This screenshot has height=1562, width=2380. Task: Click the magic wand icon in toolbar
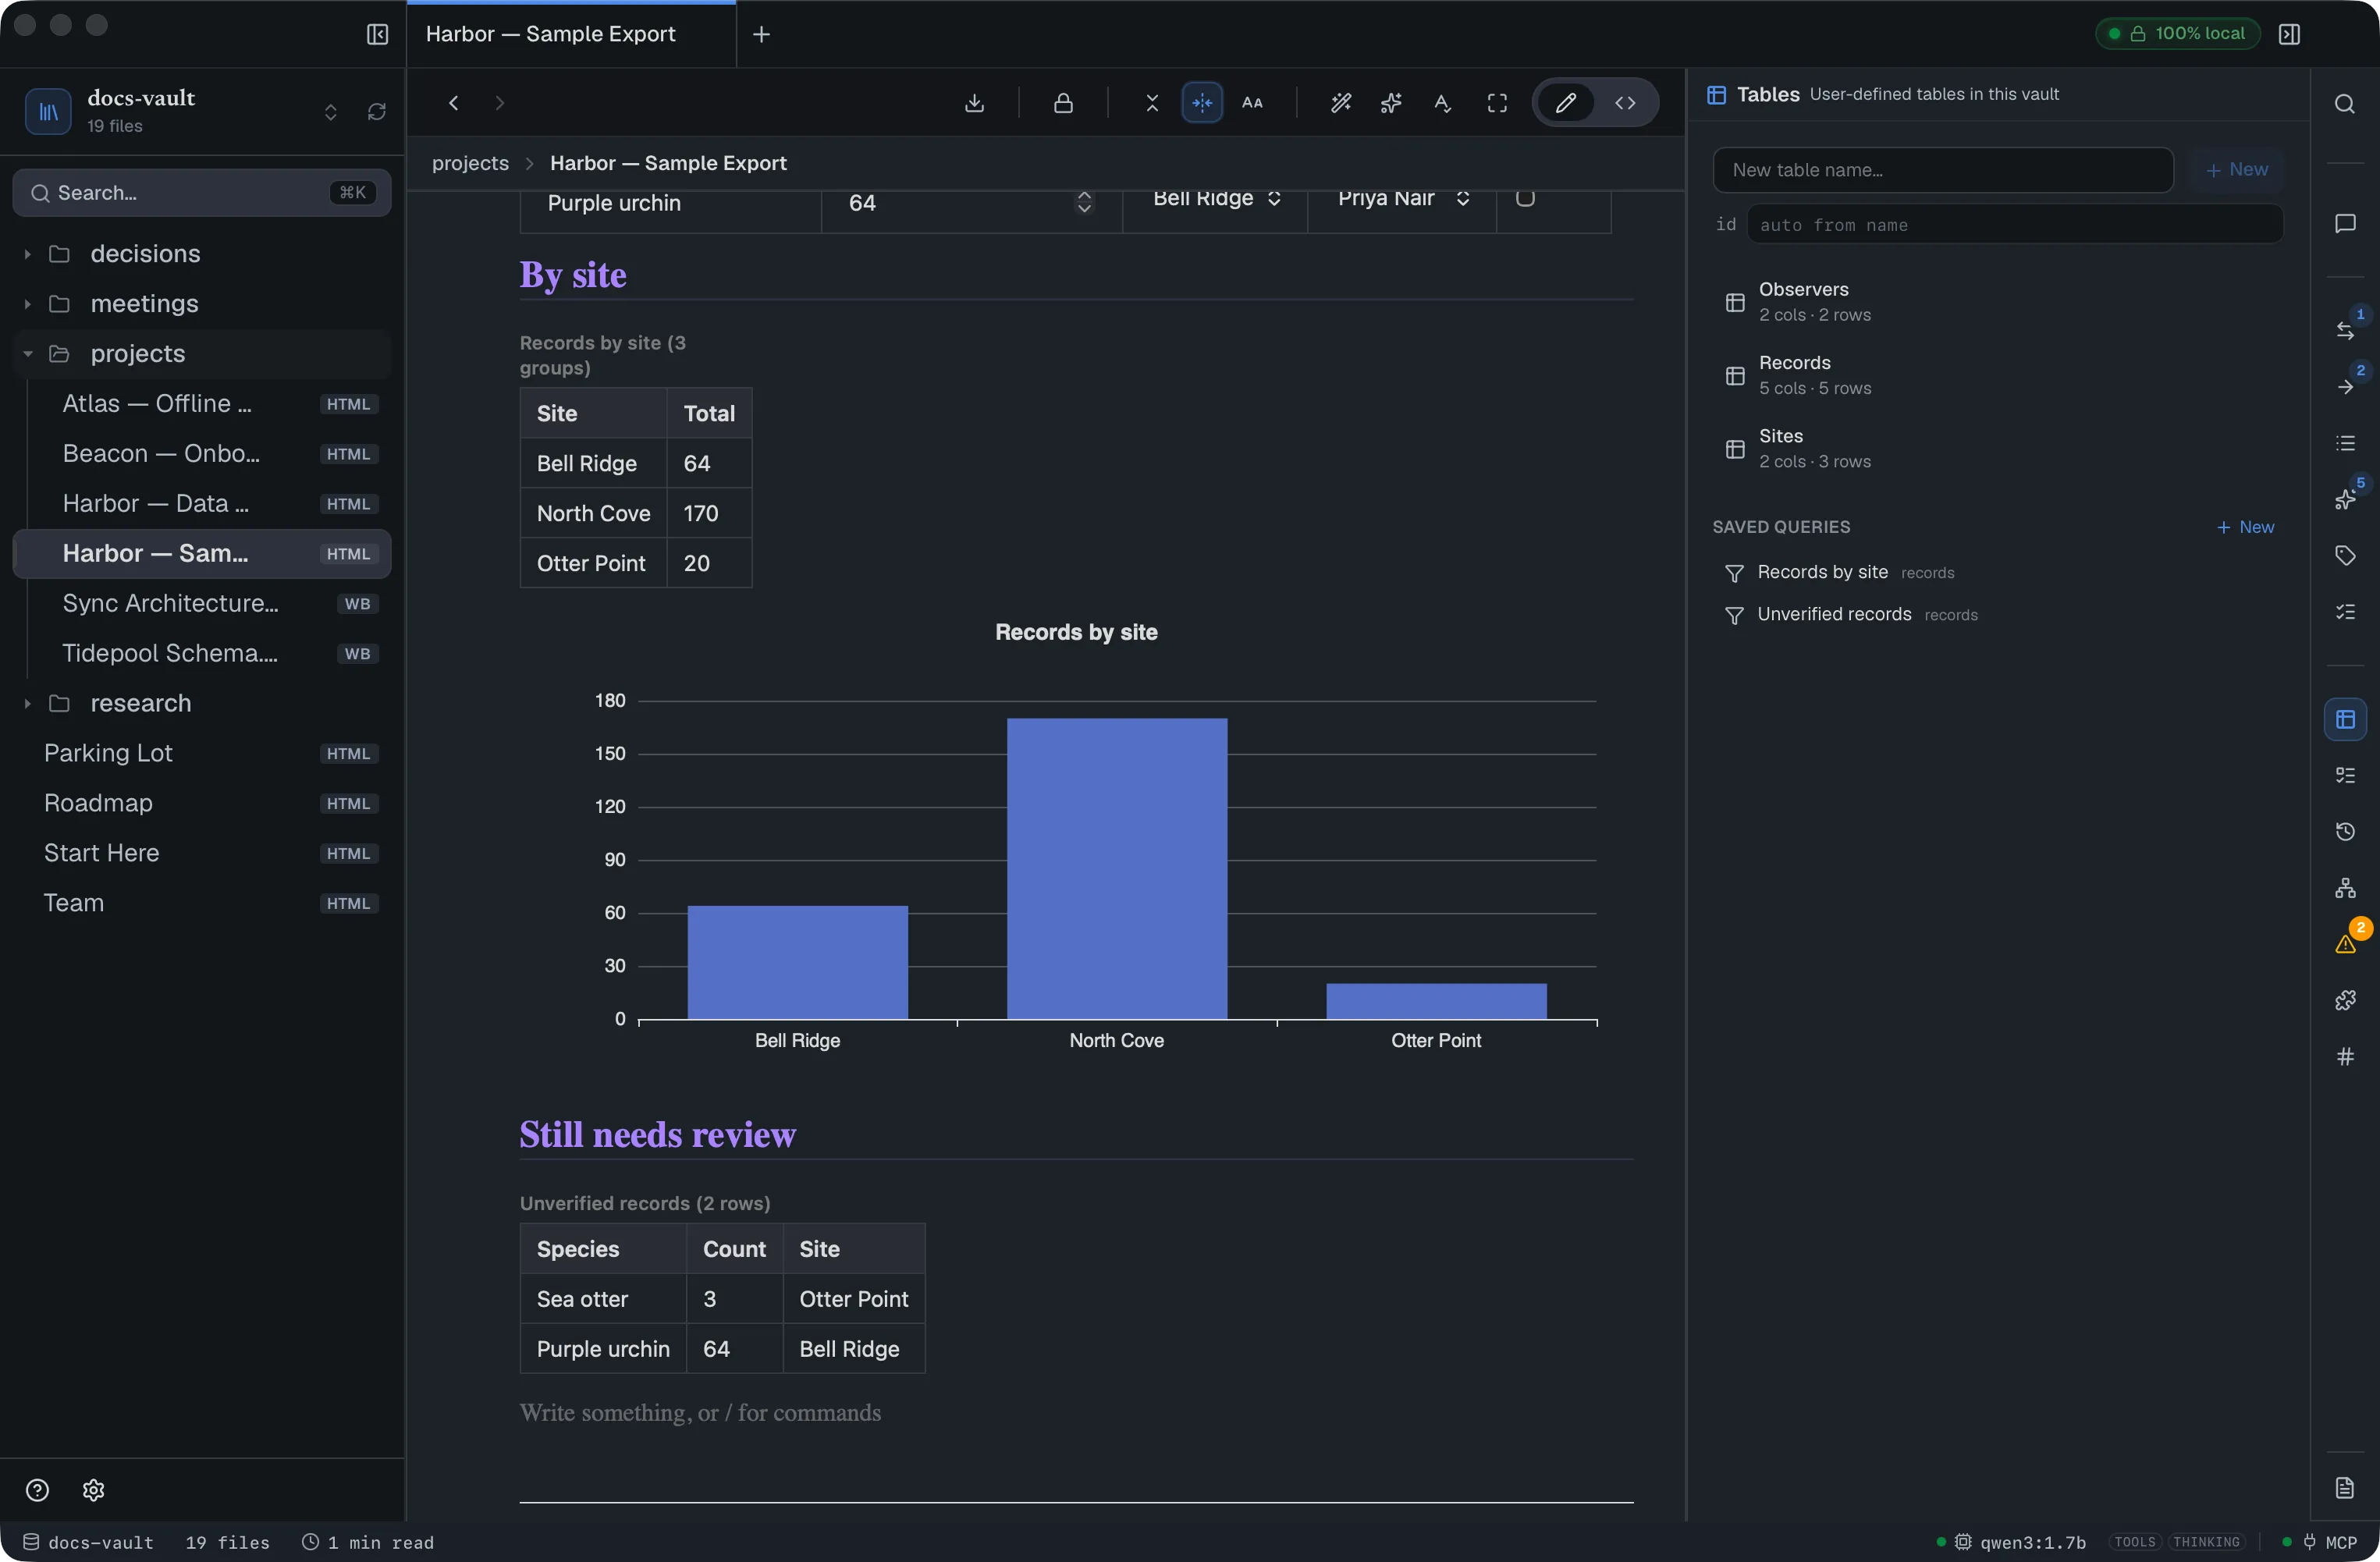point(1340,103)
